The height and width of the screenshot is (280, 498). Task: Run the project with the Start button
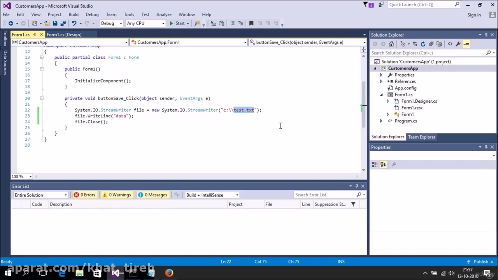tap(178, 23)
